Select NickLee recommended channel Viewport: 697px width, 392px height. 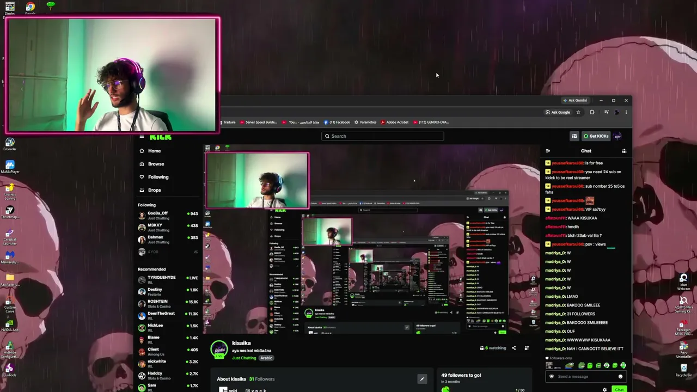pos(168,328)
